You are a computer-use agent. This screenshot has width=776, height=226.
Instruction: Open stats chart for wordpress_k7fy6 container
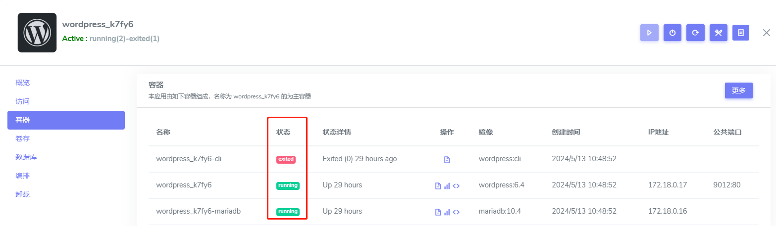click(447, 186)
